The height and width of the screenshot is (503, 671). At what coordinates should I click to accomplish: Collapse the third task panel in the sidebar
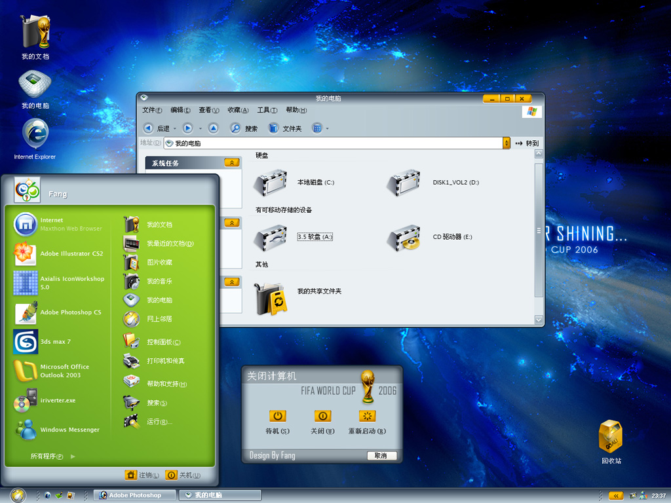[x=231, y=282]
